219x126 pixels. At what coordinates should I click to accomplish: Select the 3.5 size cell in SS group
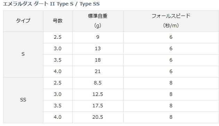[x=58, y=106]
